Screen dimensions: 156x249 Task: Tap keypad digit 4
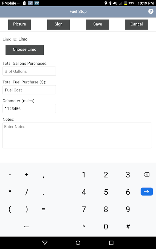(84, 192)
